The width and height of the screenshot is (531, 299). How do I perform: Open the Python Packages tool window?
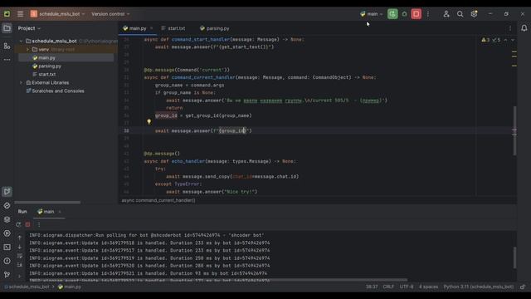7,205
